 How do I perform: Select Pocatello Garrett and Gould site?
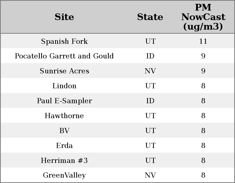64,56
